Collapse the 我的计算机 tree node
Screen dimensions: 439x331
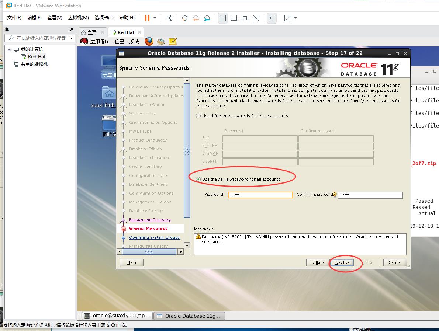(x=9, y=49)
